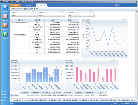
Task: Open the yen-symbol financial analysis sidebar icon
Action: tap(5, 7)
